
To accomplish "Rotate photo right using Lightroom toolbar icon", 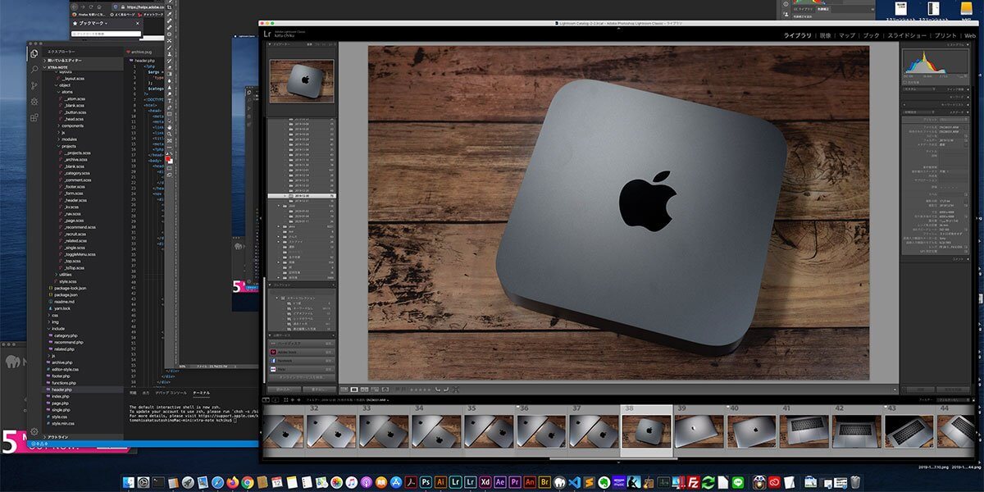I will (x=446, y=389).
